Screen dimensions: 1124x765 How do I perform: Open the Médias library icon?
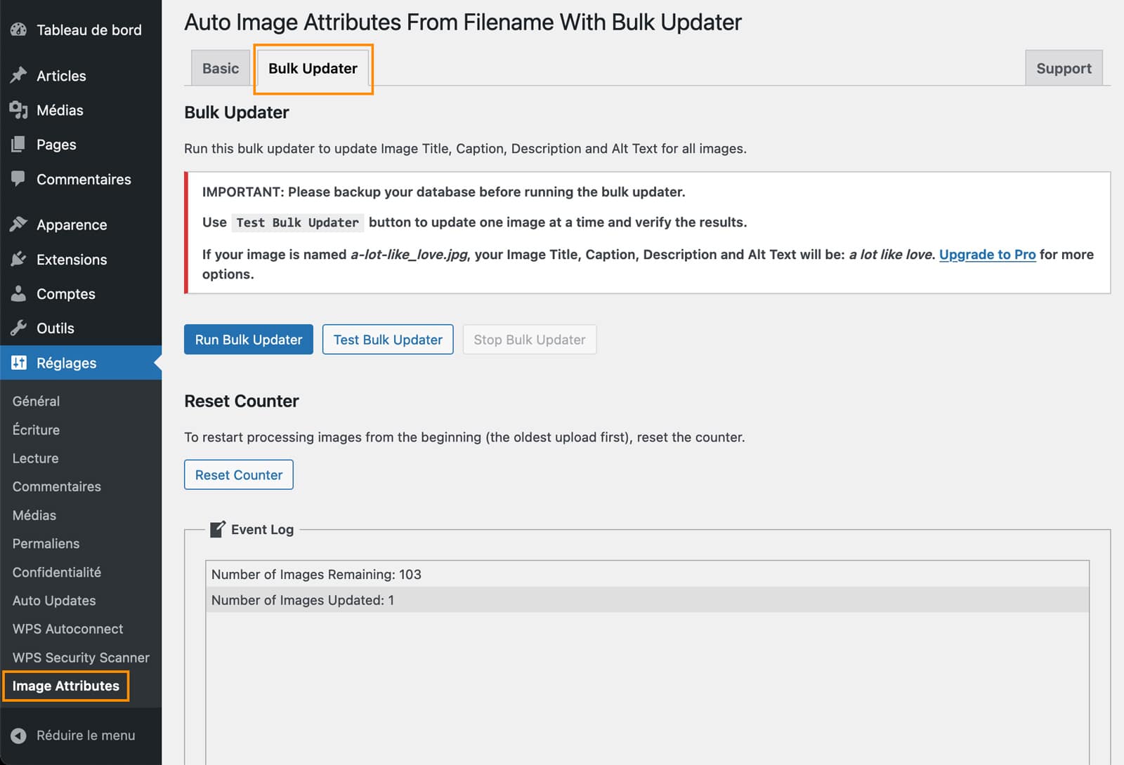coord(17,109)
